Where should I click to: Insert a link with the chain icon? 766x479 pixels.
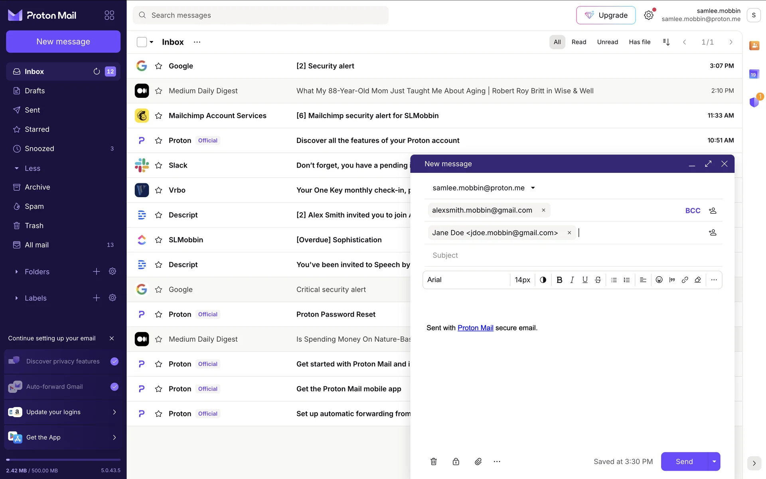click(685, 280)
